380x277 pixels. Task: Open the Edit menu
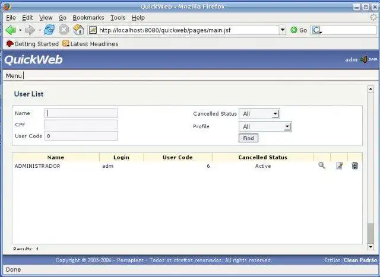coord(27,18)
